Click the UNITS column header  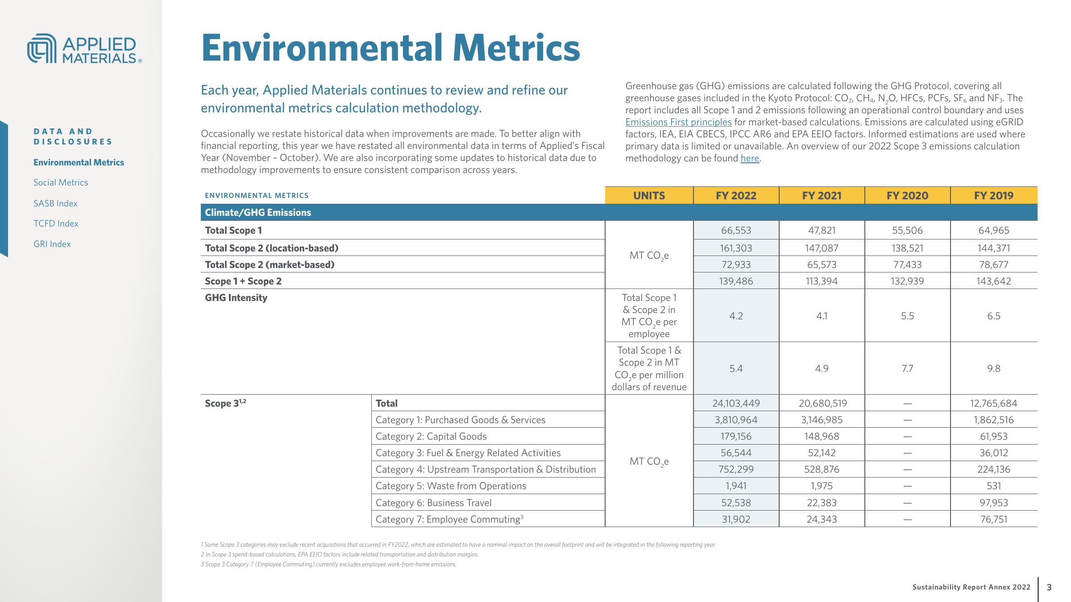[x=649, y=195]
